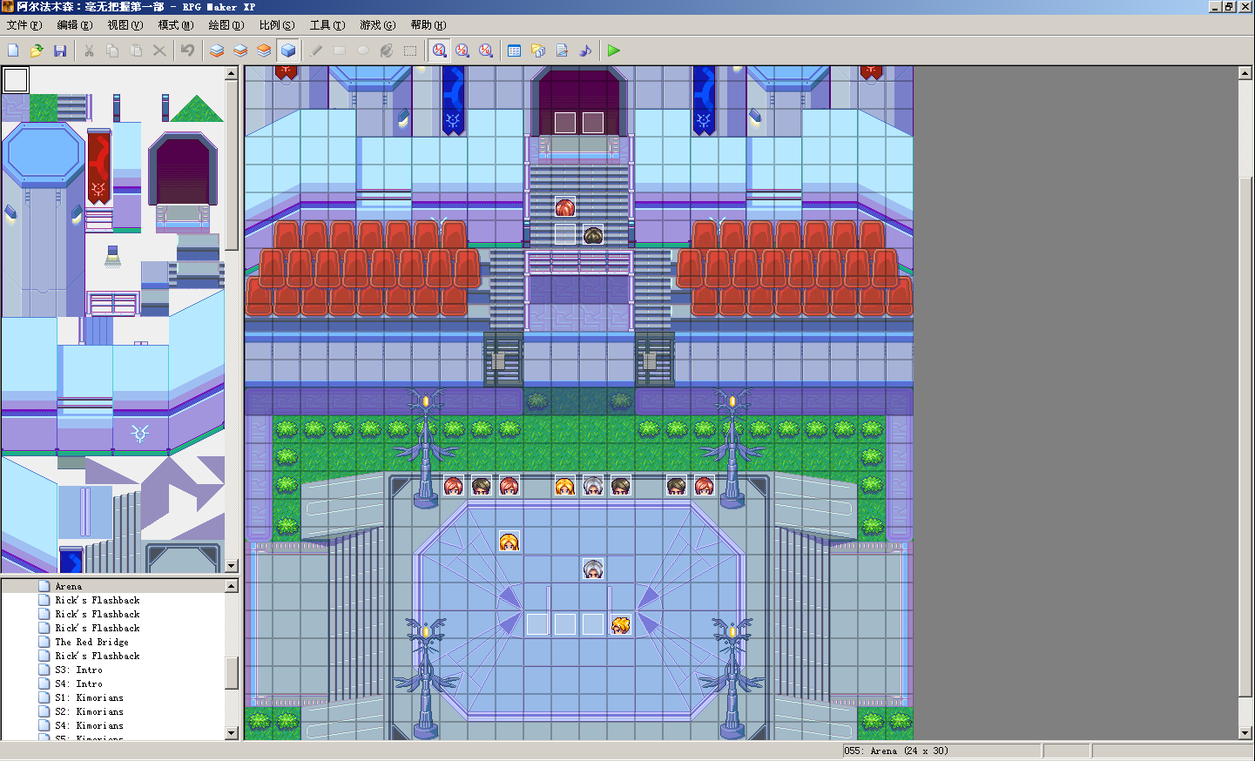Choose the dashed Selection tool

[x=410, y=51]
